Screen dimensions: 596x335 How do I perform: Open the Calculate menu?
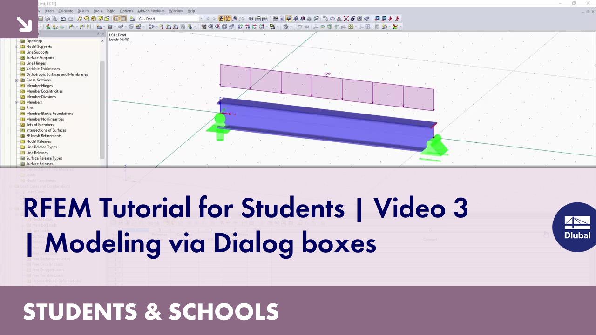(x=65, y=11)
